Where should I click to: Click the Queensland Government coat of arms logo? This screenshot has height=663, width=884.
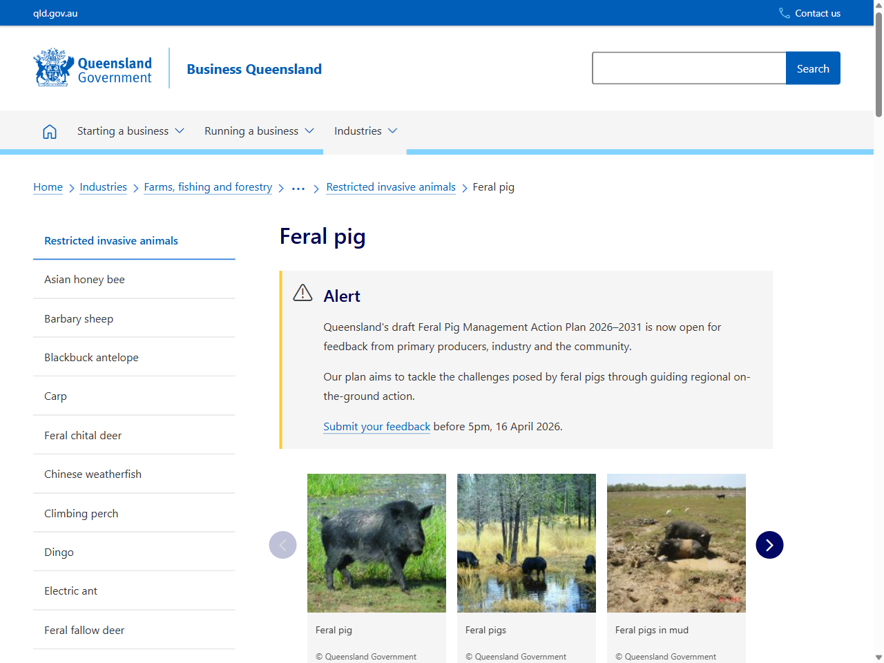tap(52, 67)
